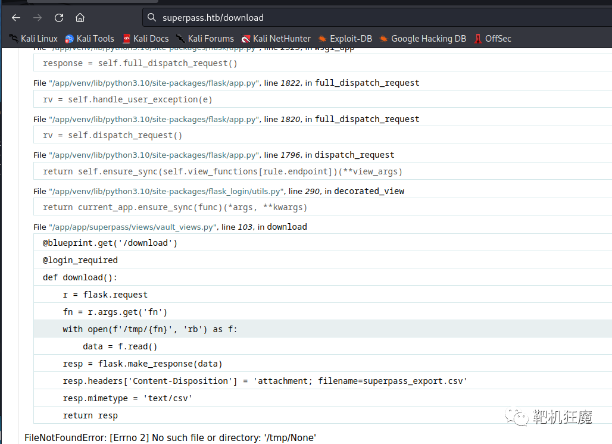Open the Kali Docs bookmark
The width and height of the screenshot is (612, 444).
coord(146,39)
